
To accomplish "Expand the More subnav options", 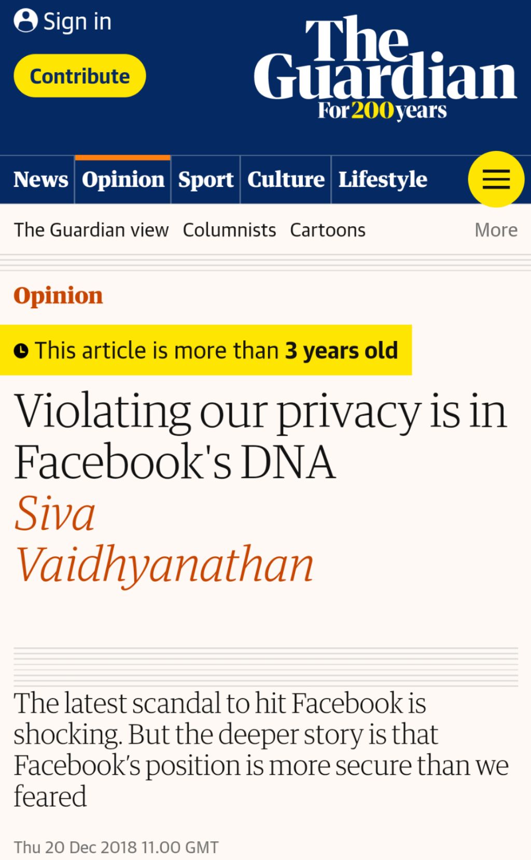I will 496,230.
